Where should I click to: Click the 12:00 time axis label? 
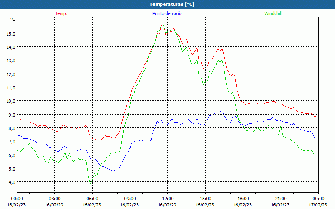click(x=167, y=199)
